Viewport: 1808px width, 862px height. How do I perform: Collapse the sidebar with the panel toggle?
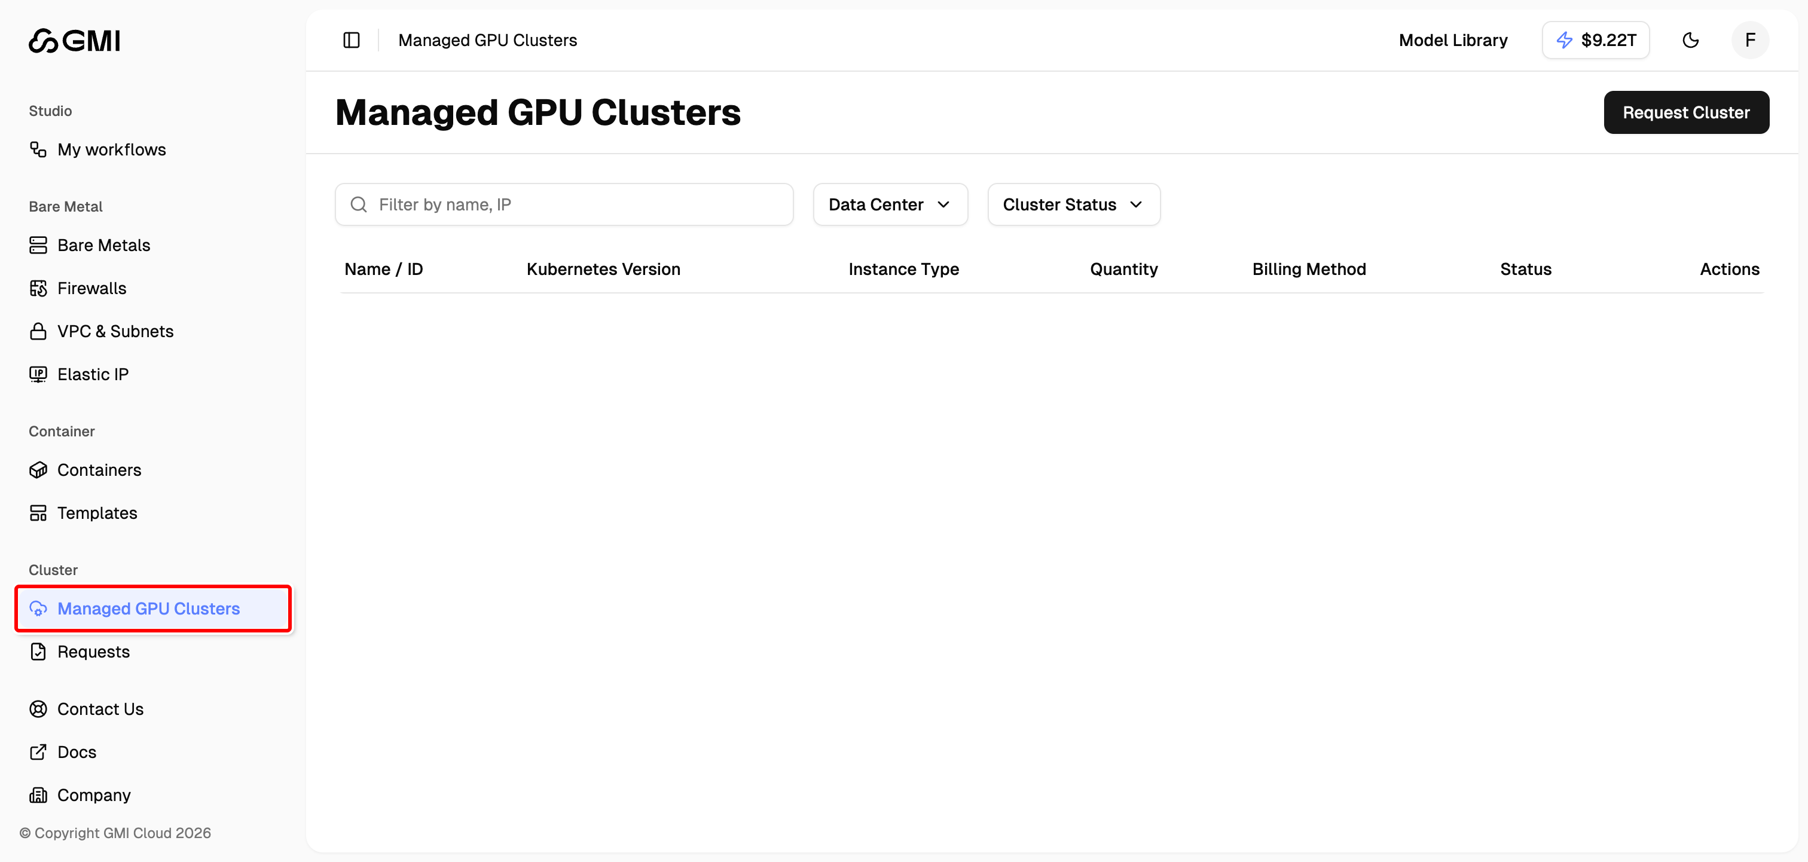(351, 40)
